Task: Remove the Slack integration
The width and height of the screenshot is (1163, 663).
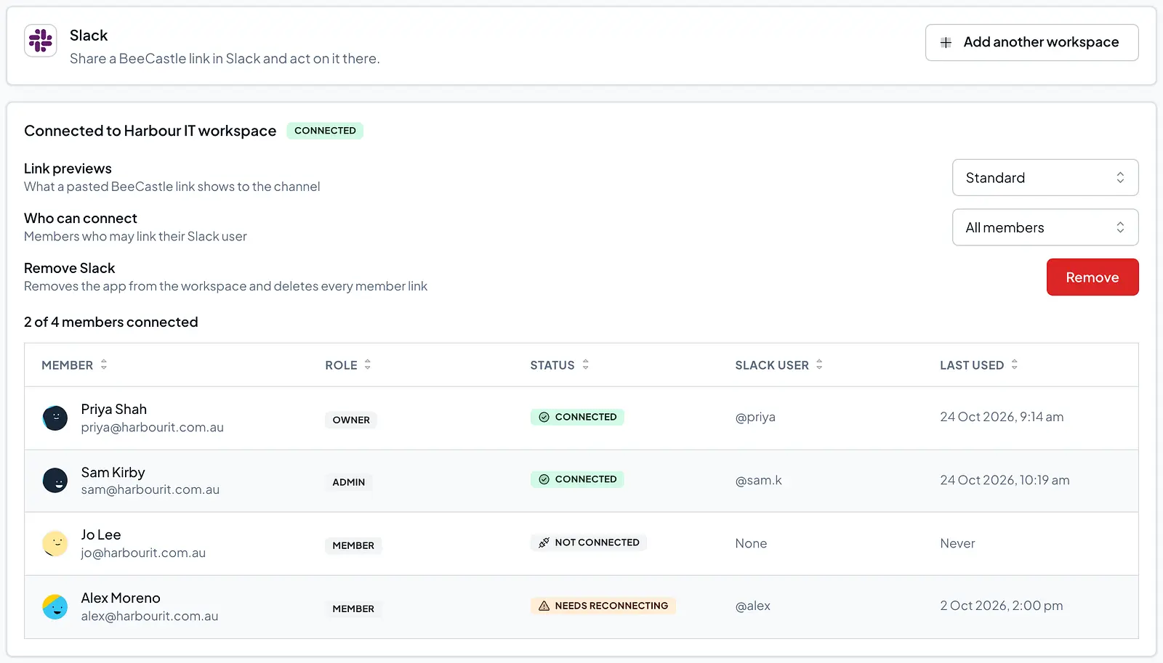Action: point(1092,277)
